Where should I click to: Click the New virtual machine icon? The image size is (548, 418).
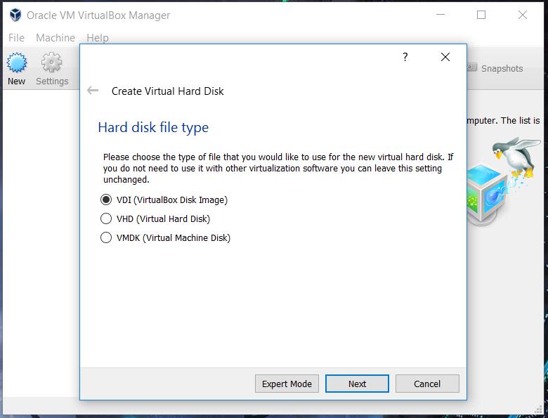(16, 63)
